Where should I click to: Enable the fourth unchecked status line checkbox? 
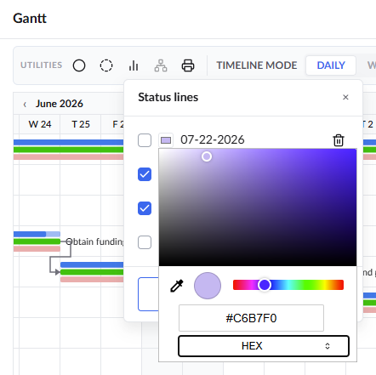click(x=145, y=242)
